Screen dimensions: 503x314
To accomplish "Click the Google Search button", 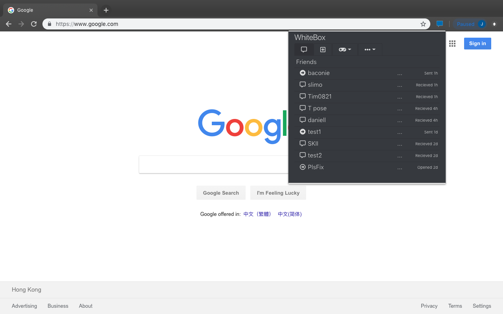I will 221,193.
